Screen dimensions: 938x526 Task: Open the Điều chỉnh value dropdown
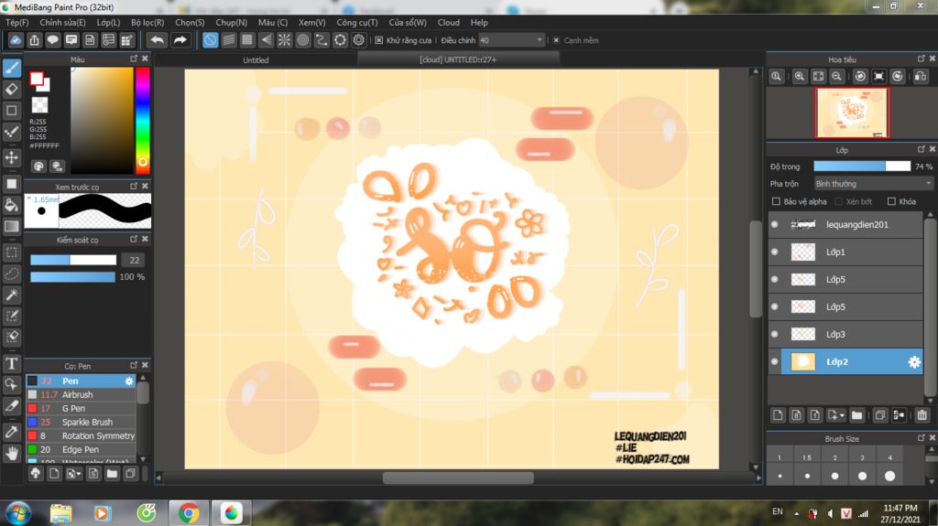coord(511,40)
